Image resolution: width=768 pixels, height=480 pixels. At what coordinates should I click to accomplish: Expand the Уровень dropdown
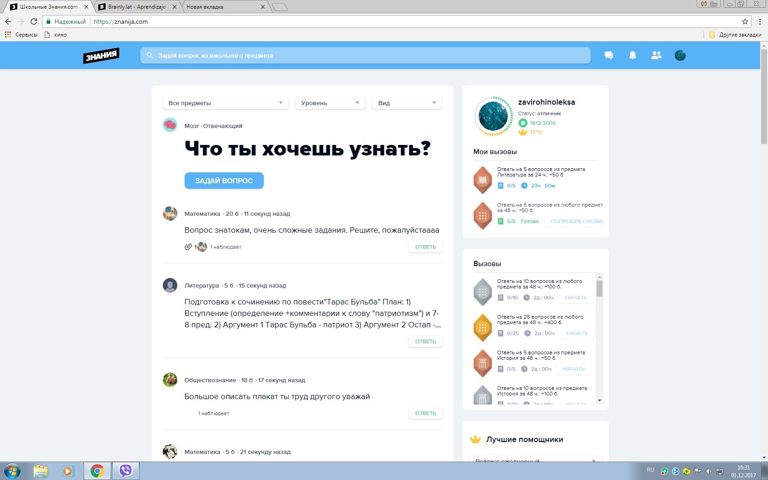[x=330, y=103]
